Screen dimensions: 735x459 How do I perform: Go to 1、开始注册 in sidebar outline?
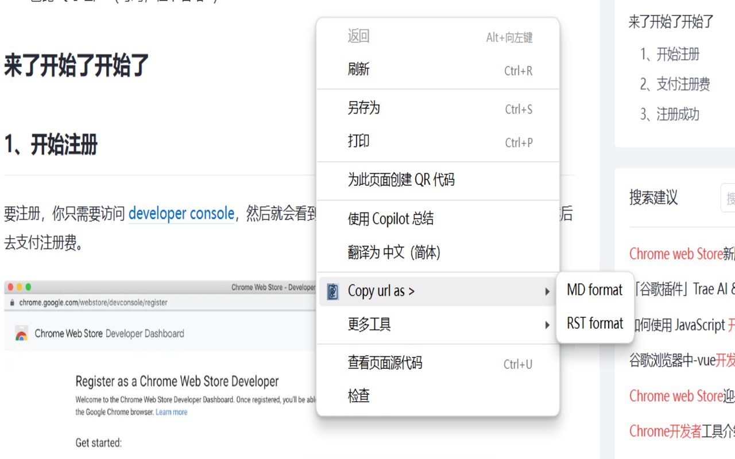pyautogui.click(x=670, y=55)
